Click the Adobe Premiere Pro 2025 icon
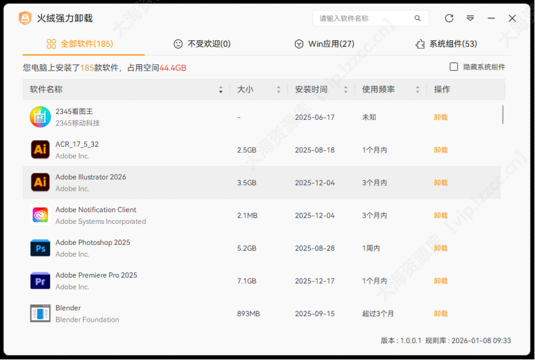This screenshot has height=360, width=535. [40, 281]
